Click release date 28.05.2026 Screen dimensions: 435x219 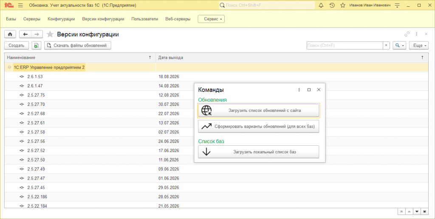coord(169,197)
